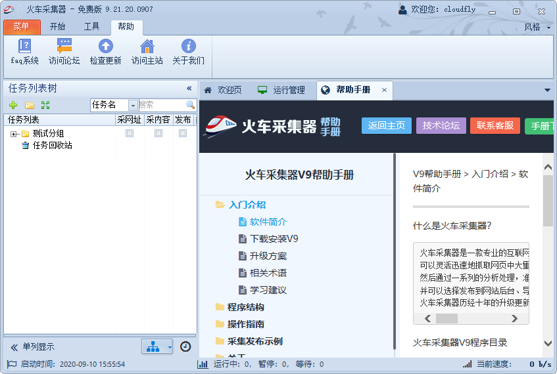Click the 任务列表 column header
Viewport: 557px width, 374px height.
[x=60, y=120]
